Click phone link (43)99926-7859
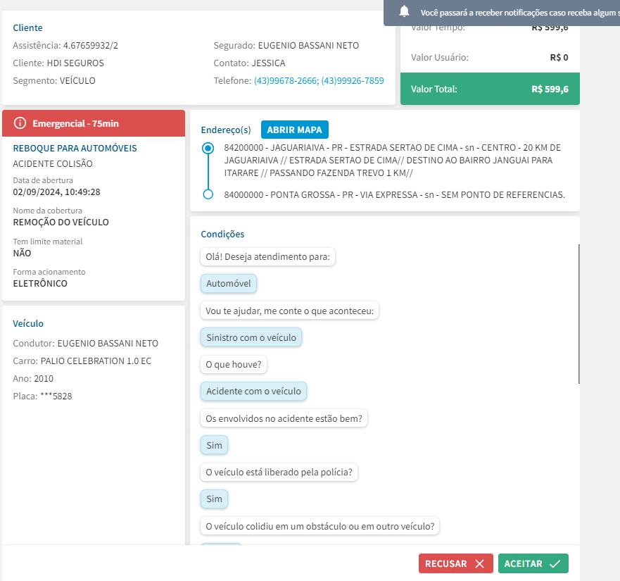 pos(353,81)
